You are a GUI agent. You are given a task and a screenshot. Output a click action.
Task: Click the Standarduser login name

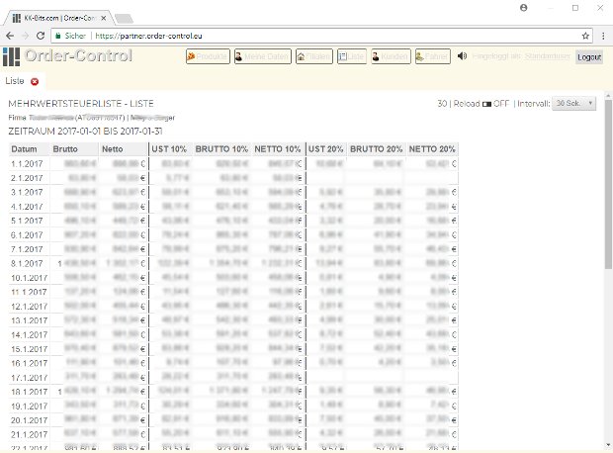pos(548,56)
